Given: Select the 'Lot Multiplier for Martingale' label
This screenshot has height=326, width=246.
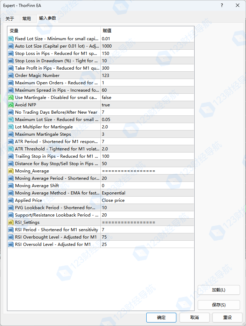Looking at the screenshot, I should point(44,127).
